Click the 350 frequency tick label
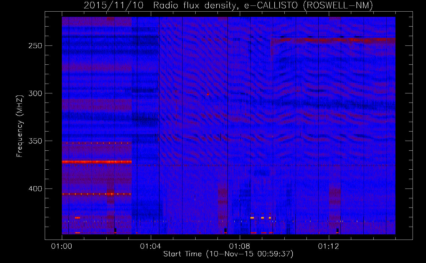Image resolution: width=426 pixels, height=263 pixels. pyautogui.click(x=35, y=141)
